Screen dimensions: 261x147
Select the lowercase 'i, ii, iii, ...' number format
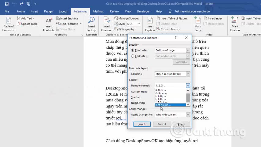[x=170, y=96]
